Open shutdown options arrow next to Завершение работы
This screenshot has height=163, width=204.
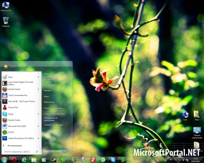(x=64, y=151)
